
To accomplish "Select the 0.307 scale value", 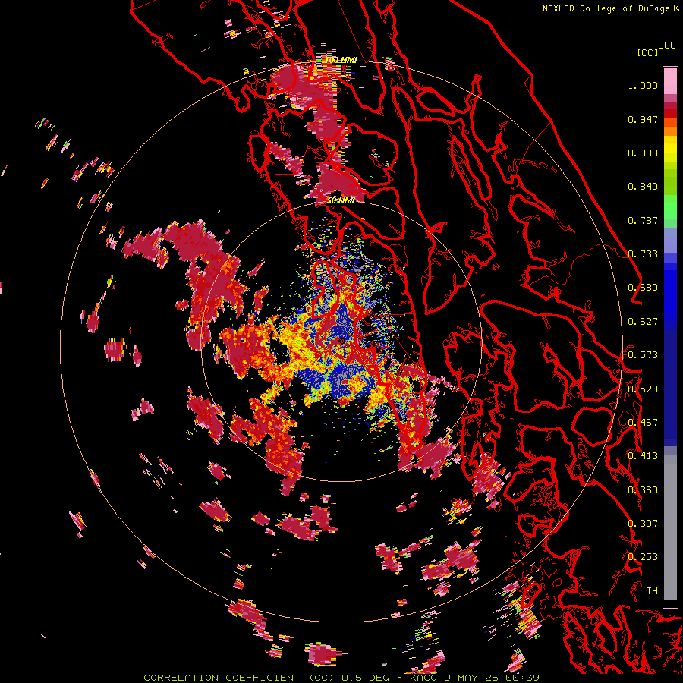I will click(x=643, y=524).
